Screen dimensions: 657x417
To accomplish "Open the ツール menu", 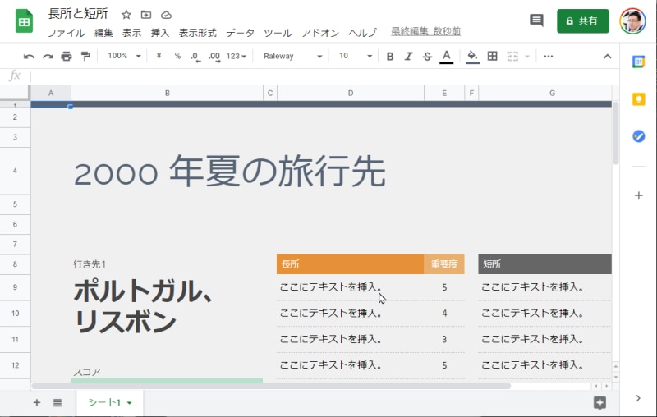I will (x=278, y=33).
